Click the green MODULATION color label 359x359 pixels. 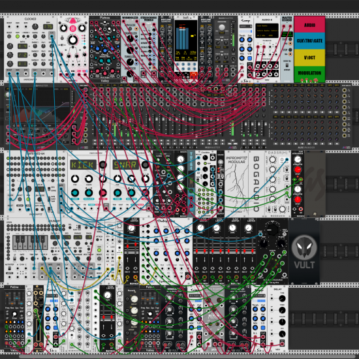(x=309, y=74)
